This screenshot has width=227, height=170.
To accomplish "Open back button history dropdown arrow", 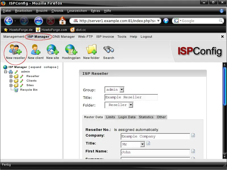I will coord(15,21).
